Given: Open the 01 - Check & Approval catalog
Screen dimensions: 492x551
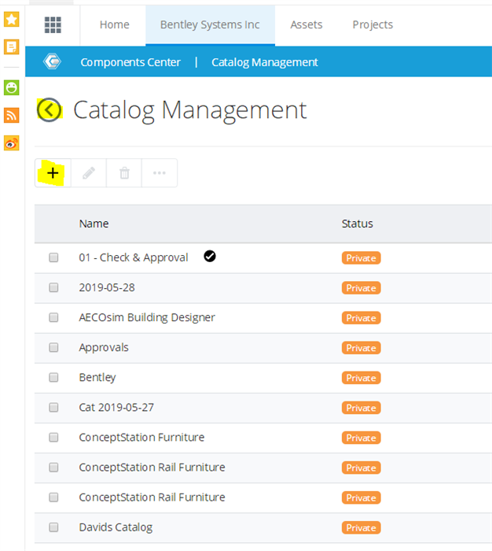Looking at the screenshot, I should point(134,257).
